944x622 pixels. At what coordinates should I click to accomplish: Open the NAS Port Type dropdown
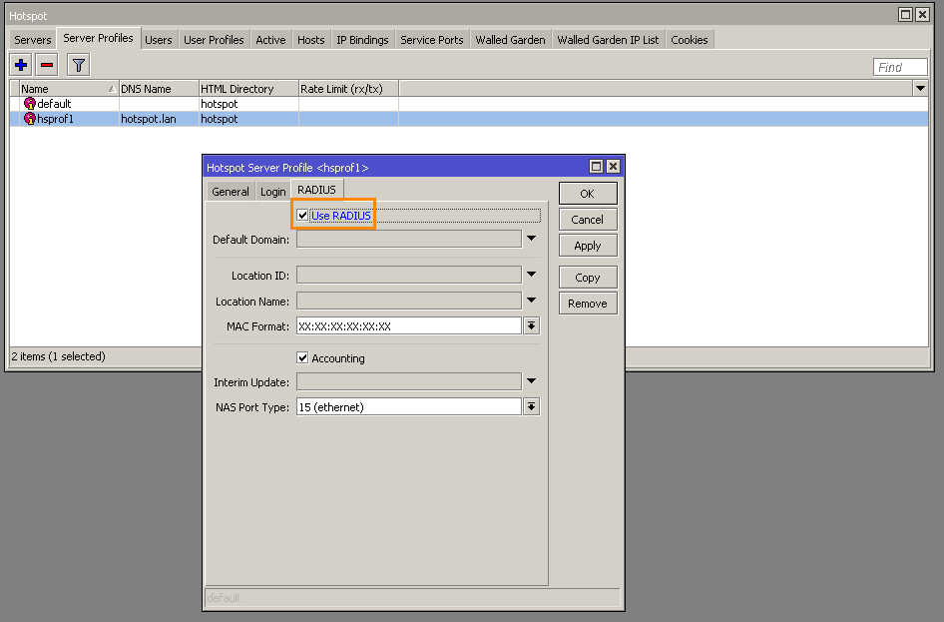(x=532, y=407)
